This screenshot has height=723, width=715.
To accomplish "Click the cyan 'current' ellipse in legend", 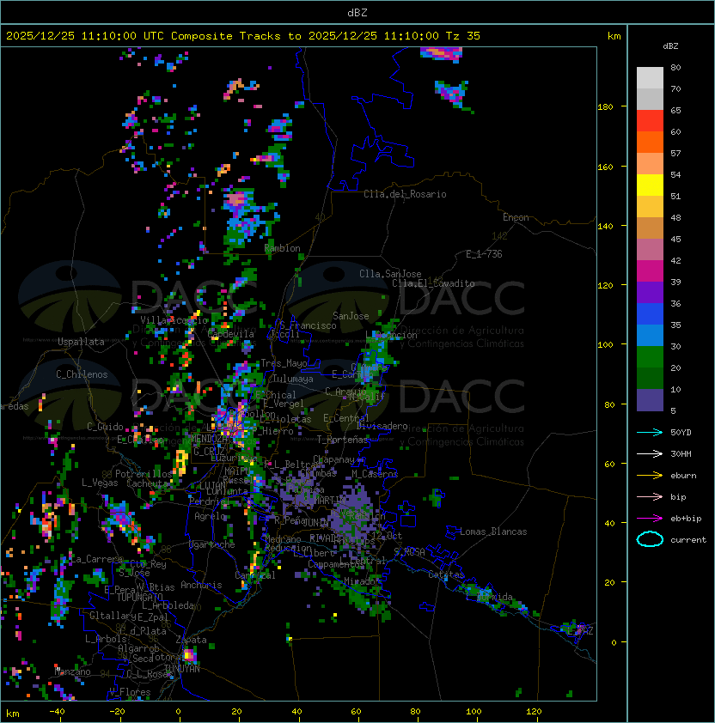I will point(650,539).
